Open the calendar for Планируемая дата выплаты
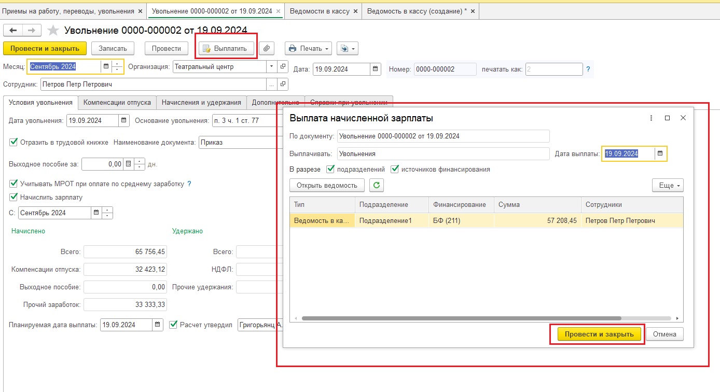Image resolution: width=720 pixels, height=392 pixels. click(x=157, y=325)
